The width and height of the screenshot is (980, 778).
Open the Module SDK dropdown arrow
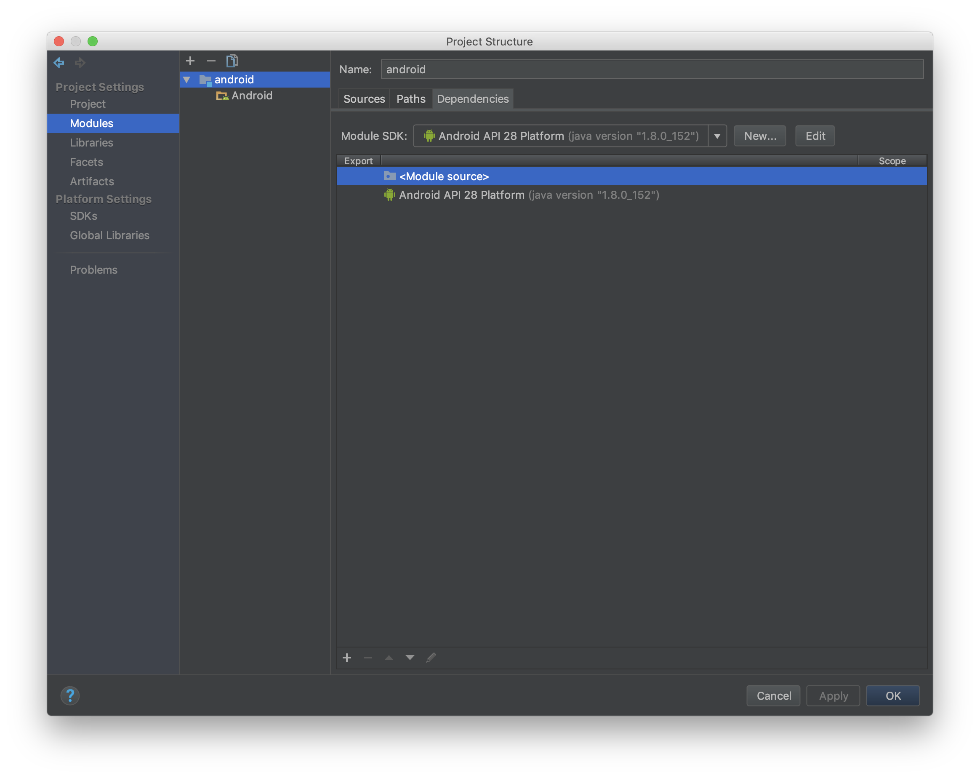pos(717,136)
